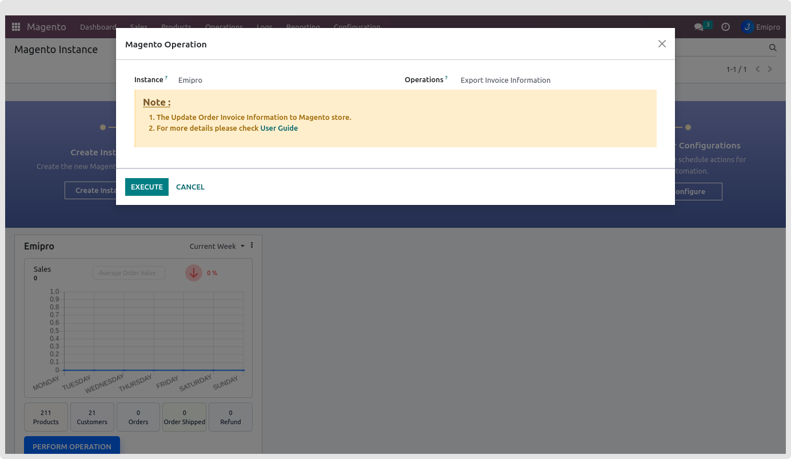Open the discuss messages icon
791x459 pixels.
tap(698, 27)
